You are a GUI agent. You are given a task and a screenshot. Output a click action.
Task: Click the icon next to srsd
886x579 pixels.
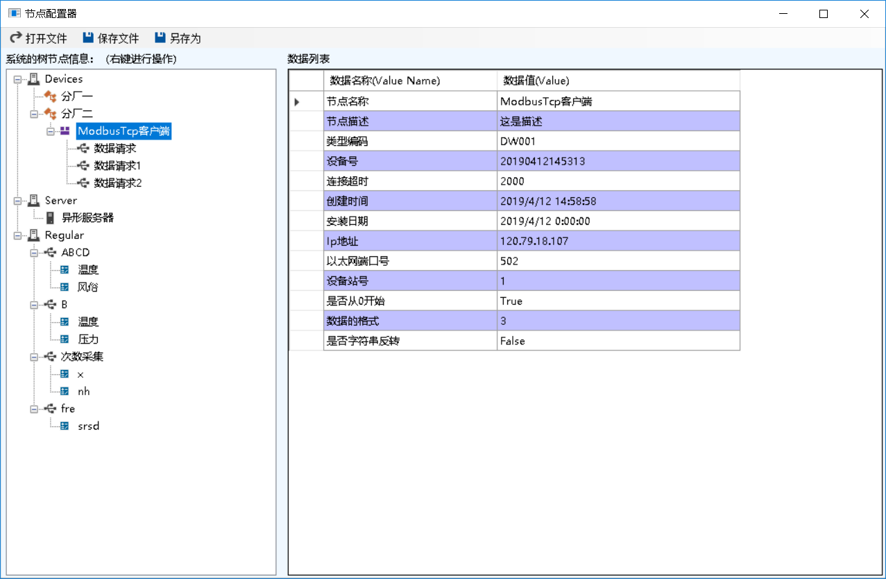pos(65,426)
